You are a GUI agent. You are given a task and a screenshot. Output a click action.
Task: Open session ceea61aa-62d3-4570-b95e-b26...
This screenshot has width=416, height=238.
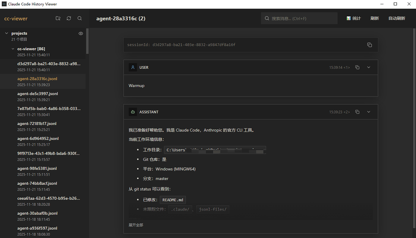pyautogui.click(x=43, y=201)
